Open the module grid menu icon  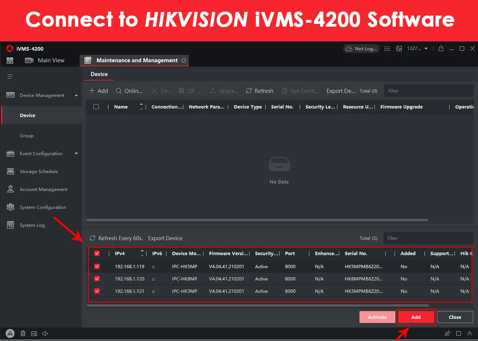pyautogui.click(x=10, y=60)
